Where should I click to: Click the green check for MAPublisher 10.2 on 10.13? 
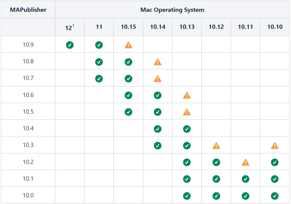click(187, 162)
